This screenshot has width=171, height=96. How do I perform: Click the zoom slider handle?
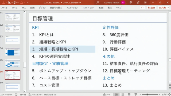click(x=147, y=95)
